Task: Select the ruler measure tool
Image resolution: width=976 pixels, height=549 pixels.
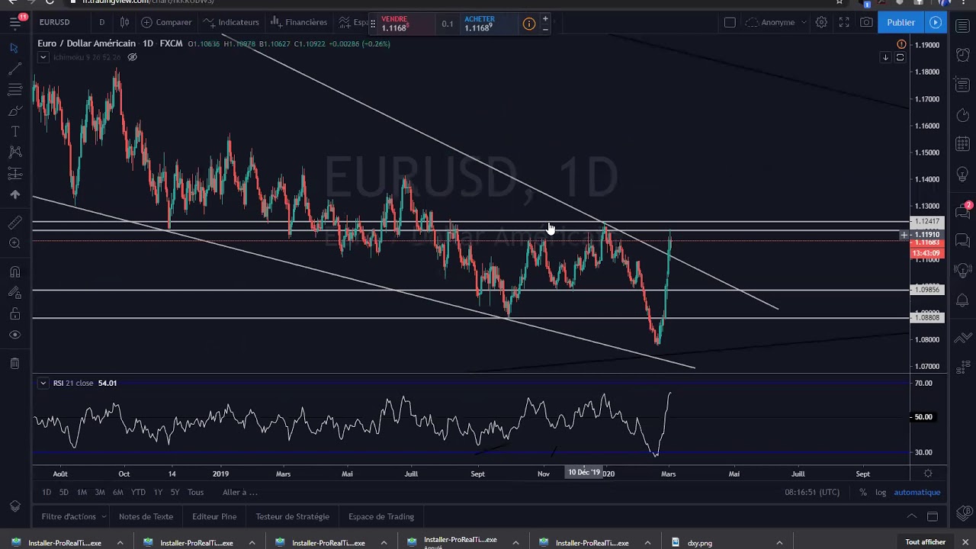Action: tap(14, 223)
